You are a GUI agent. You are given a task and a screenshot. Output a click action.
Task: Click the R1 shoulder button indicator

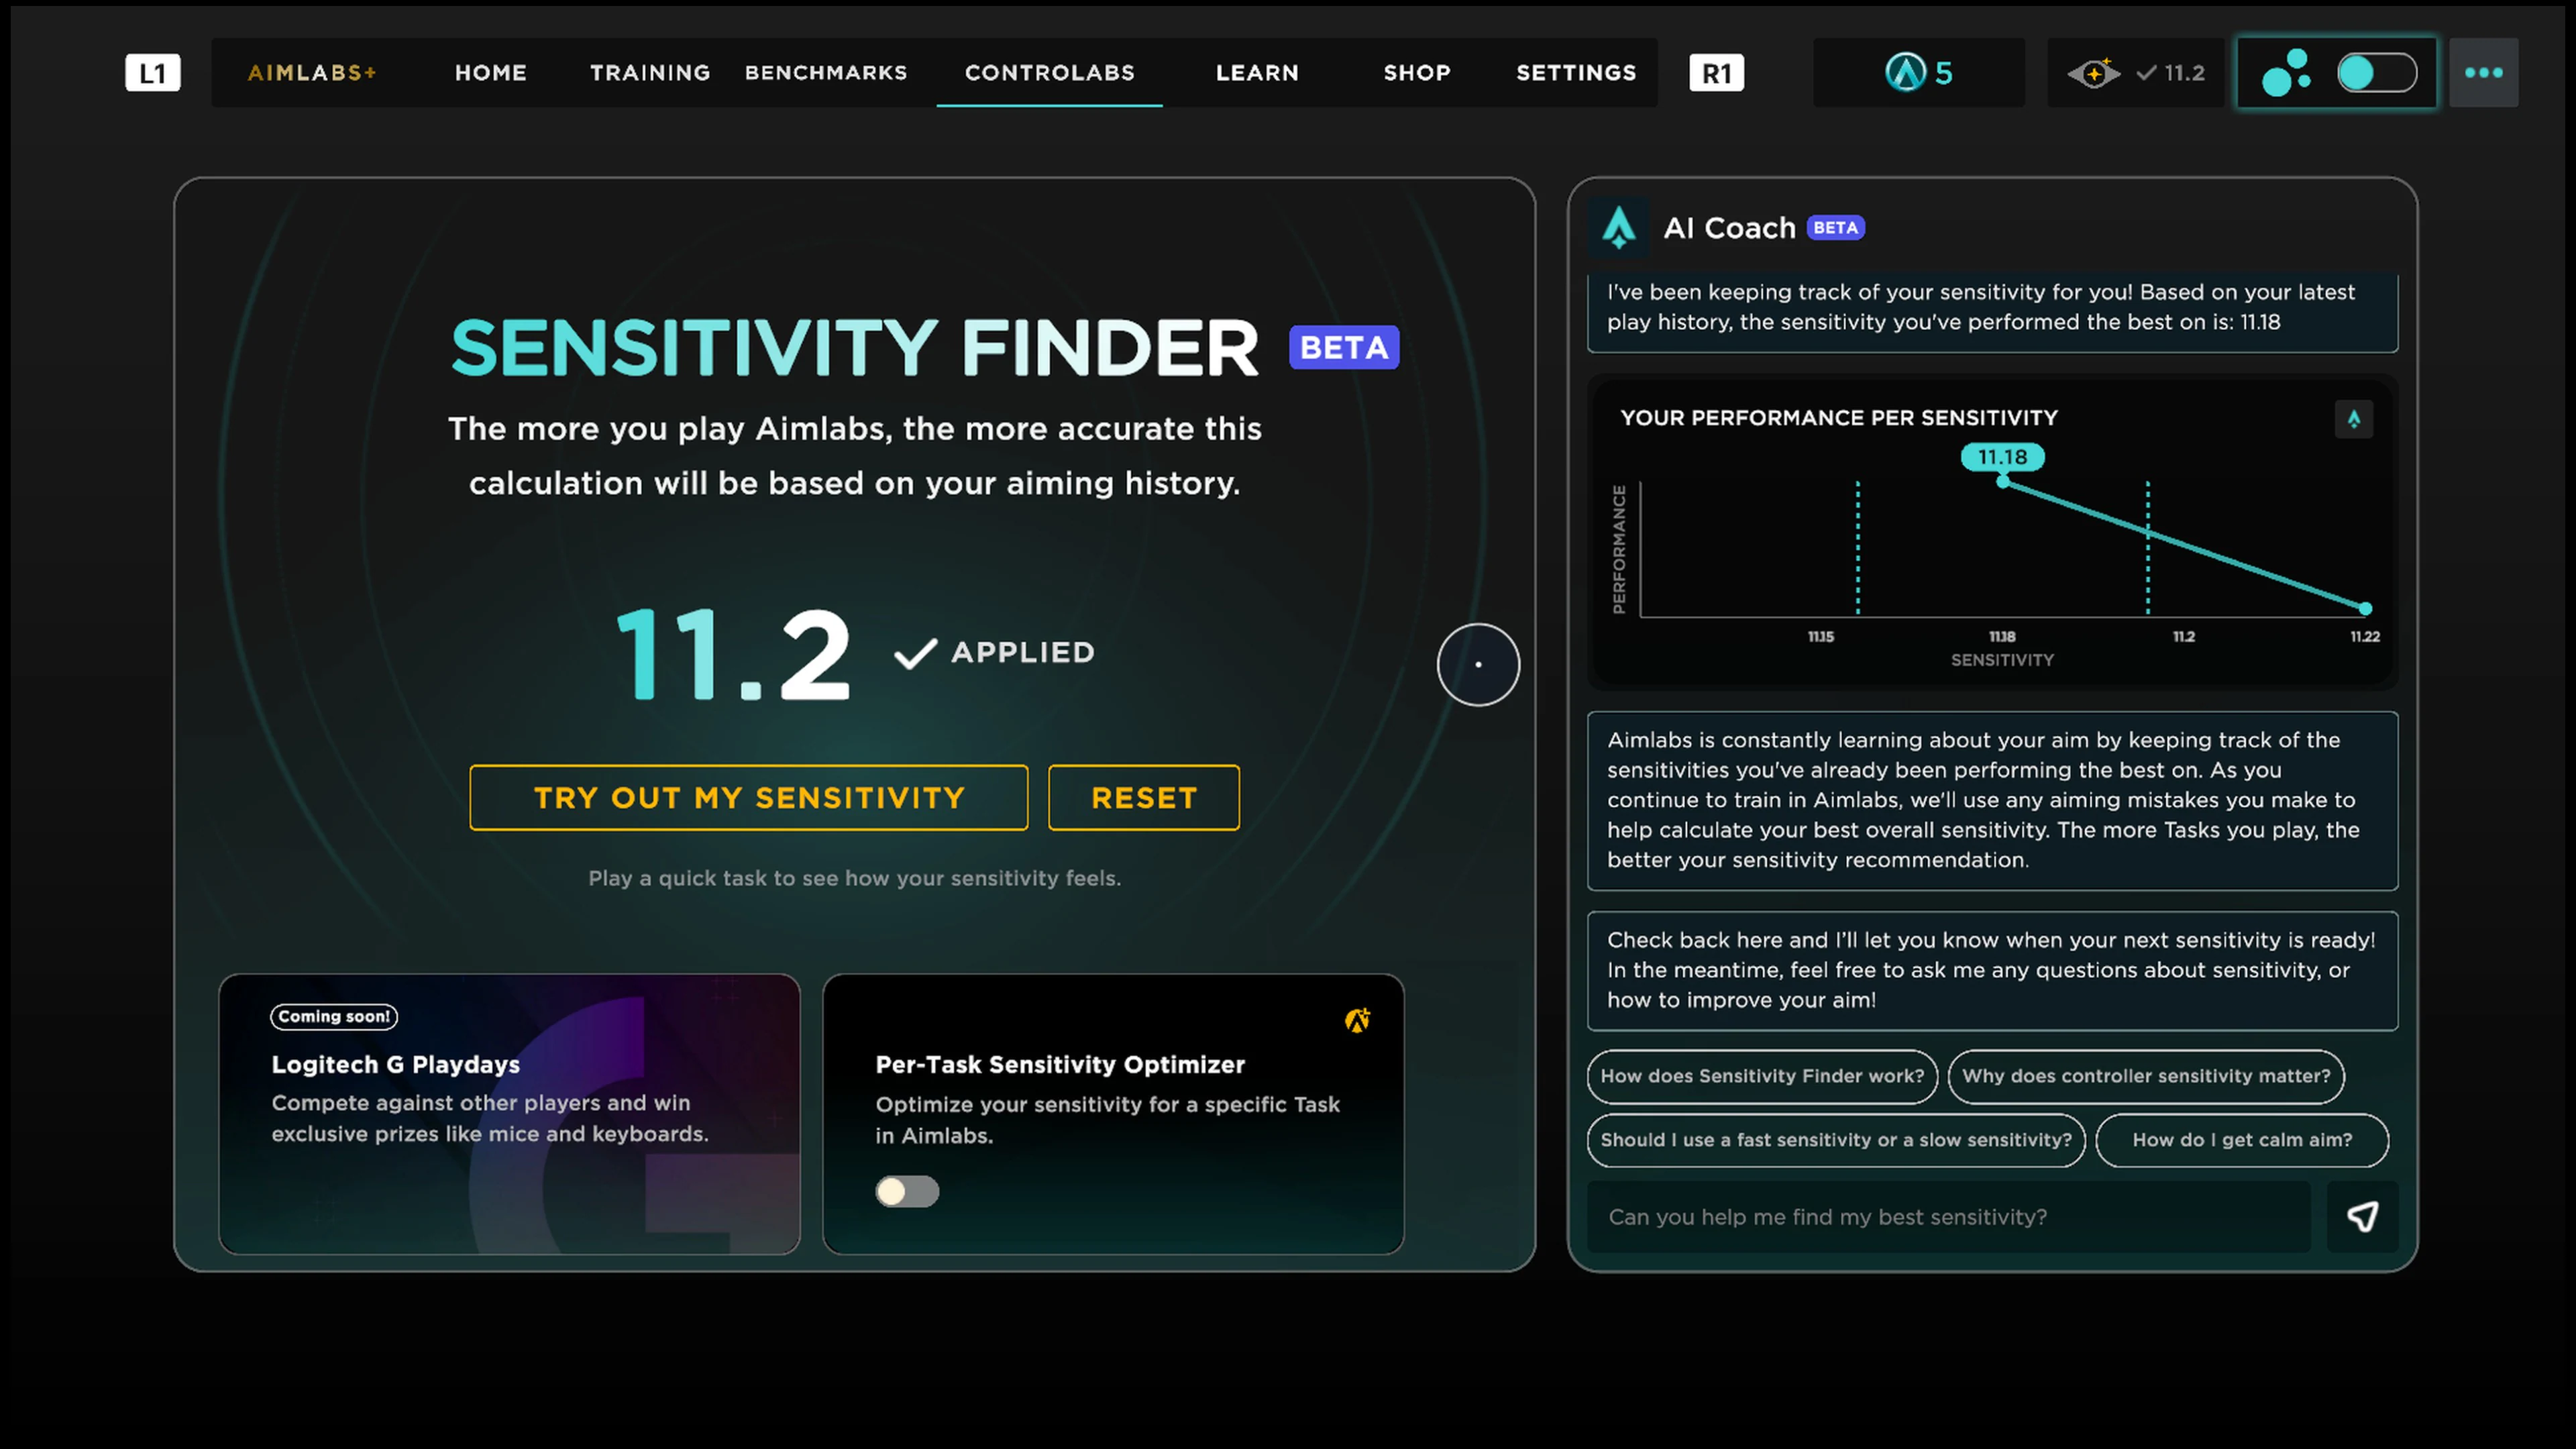1717,72
